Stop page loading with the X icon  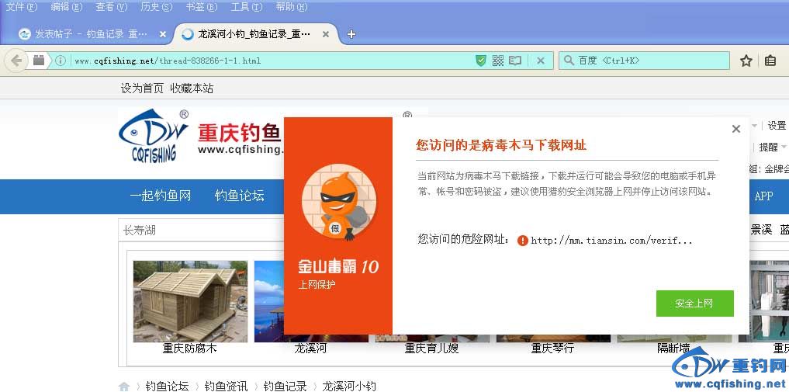(x=541, y=61)
